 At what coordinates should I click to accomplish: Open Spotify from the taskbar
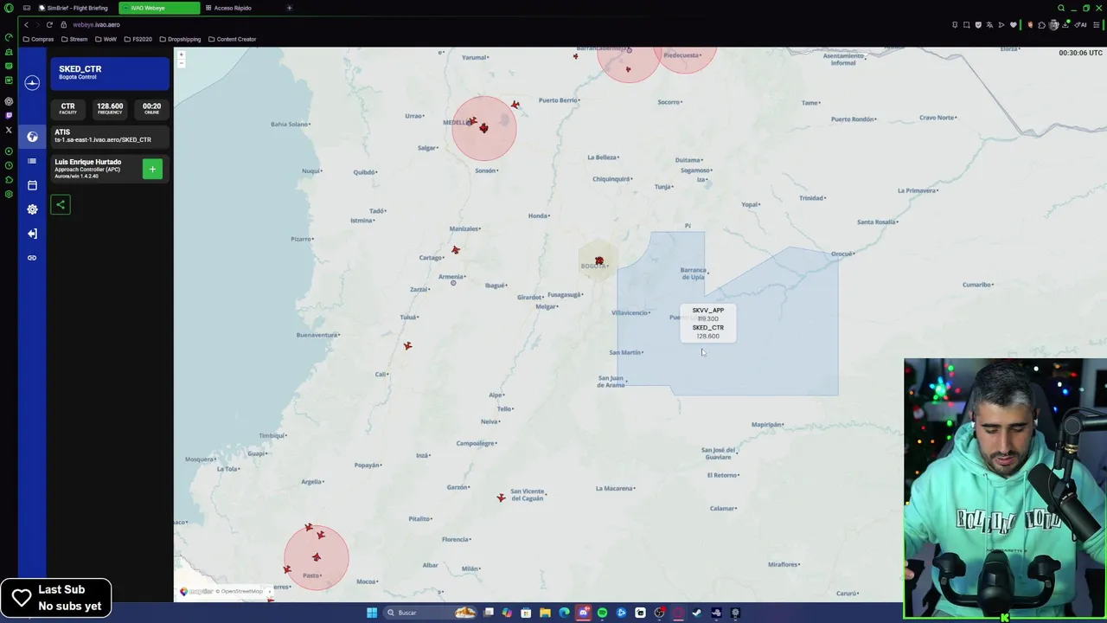point(602,613)
